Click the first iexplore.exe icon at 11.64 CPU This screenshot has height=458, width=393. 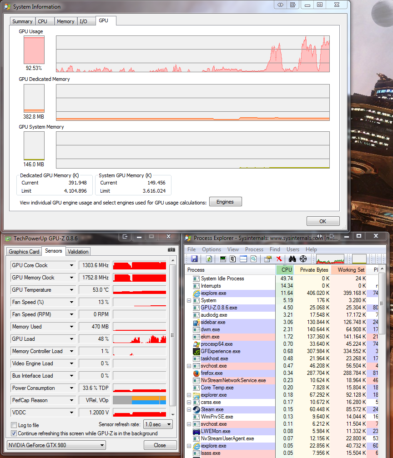pos(196,293)
